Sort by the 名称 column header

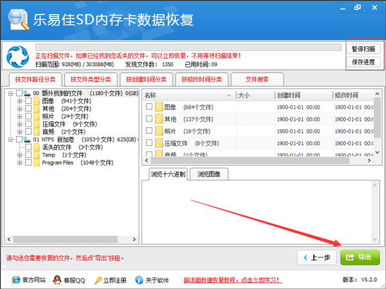click(189, 95)
